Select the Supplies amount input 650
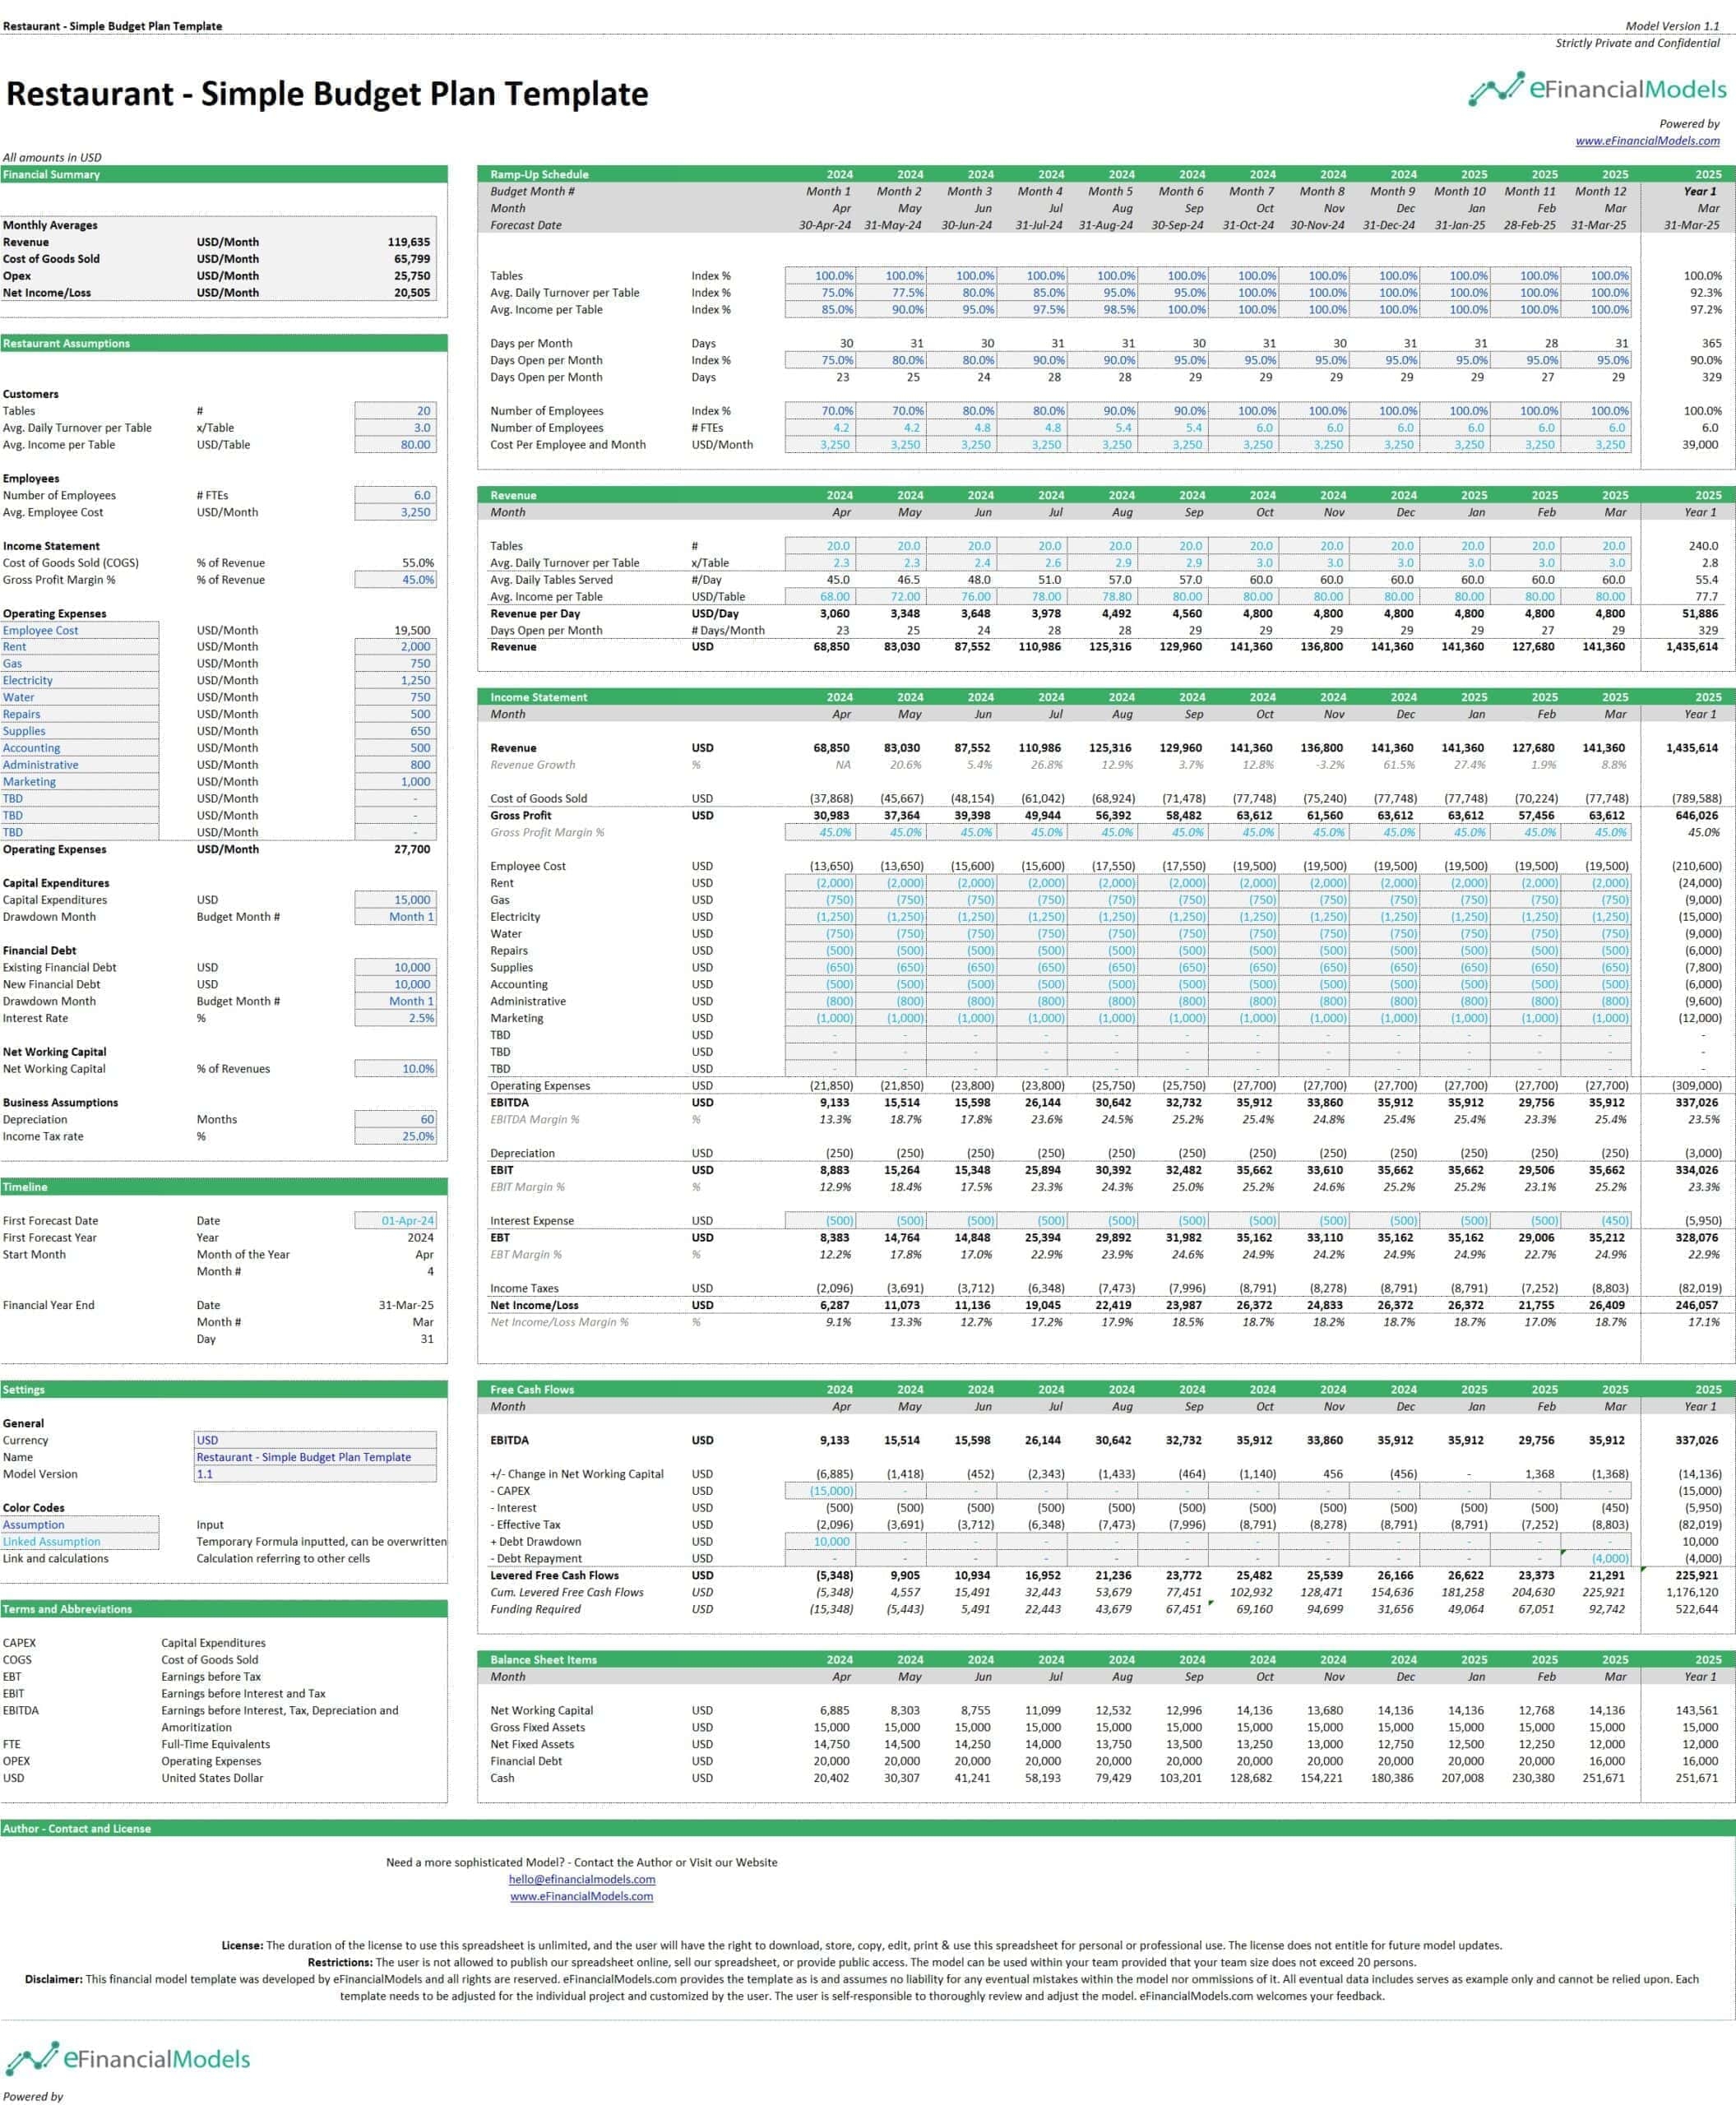The width and height of the screenshot is (1736, 2105). point(395,731)
